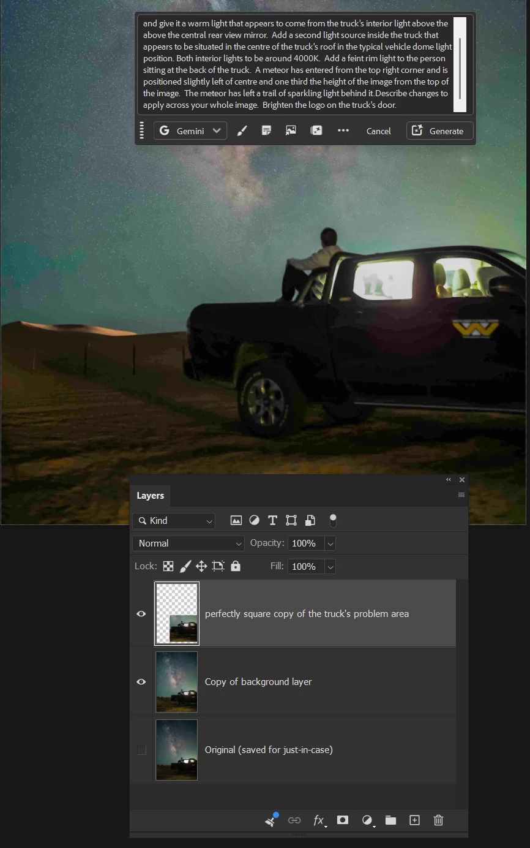Create a new layer using plus icon
Viewport: 530px width, 848px height.
click(414, 820)
